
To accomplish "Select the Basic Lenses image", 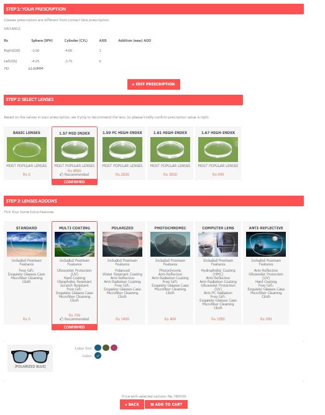I will (x=27, y=150).
